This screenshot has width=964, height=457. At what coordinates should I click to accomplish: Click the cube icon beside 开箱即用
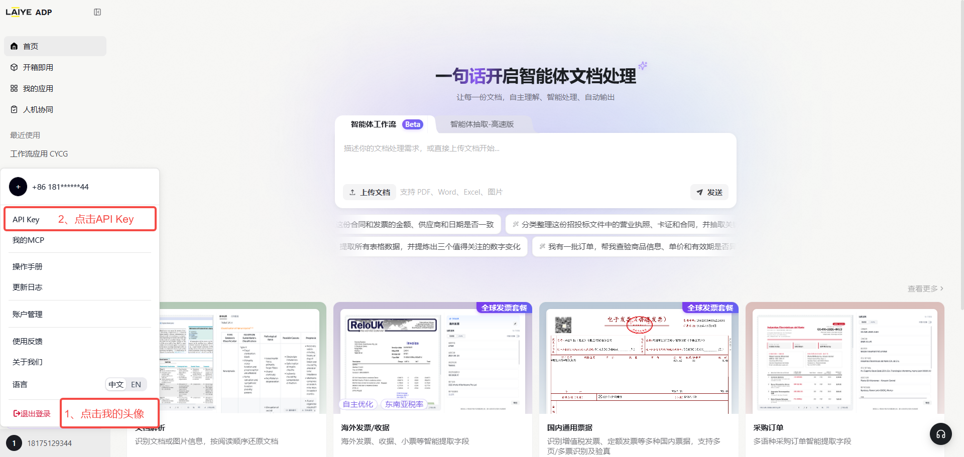(14, 67)
